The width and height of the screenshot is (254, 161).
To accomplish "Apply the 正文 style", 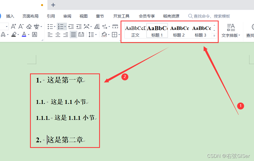I will [135, 31].
